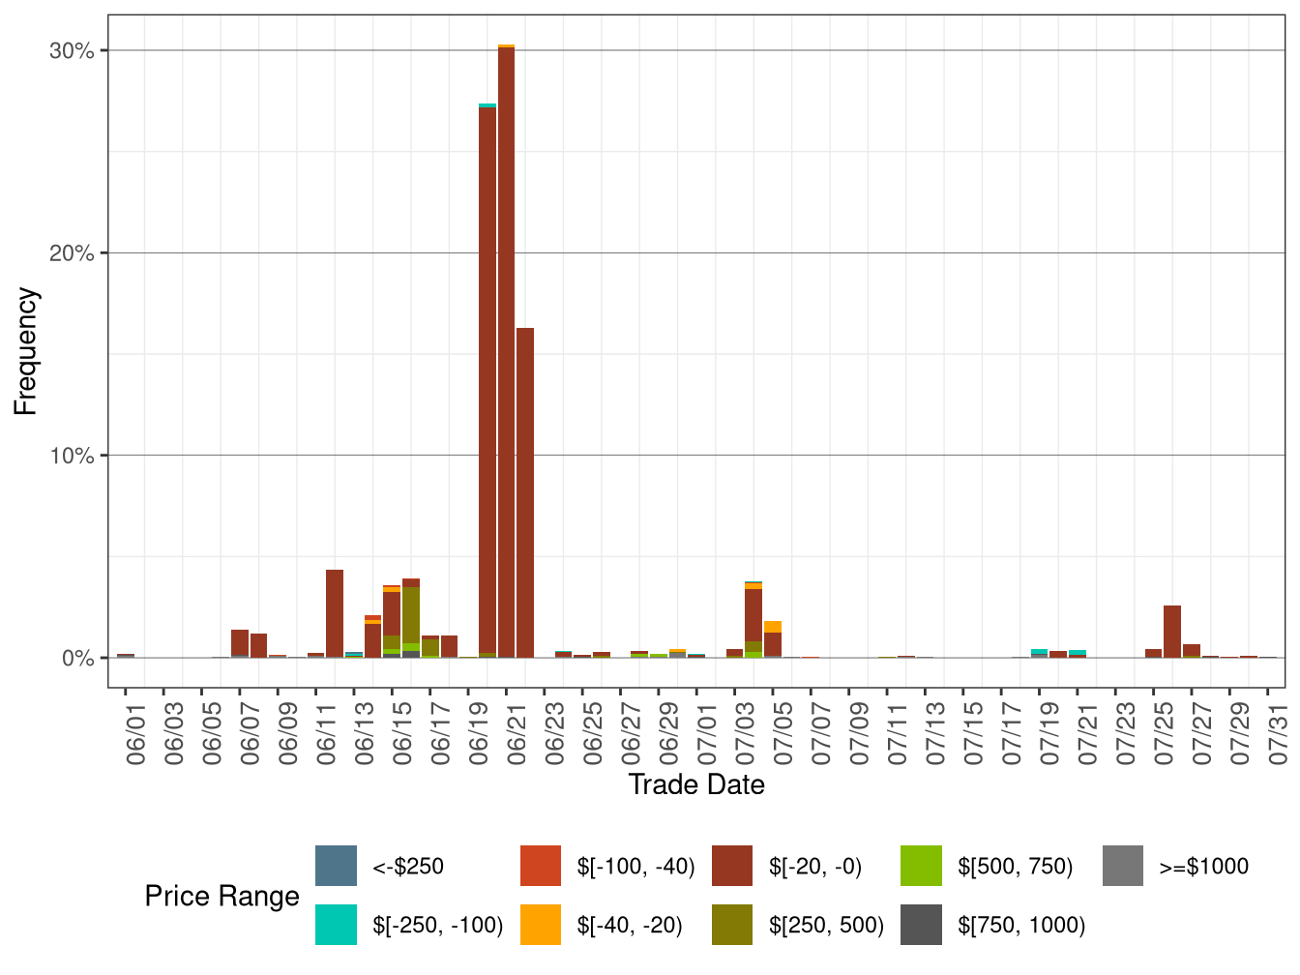Click the Trade Date x-axis title
This screenshot has height=975, width=1300.
(x=696, y=784)
